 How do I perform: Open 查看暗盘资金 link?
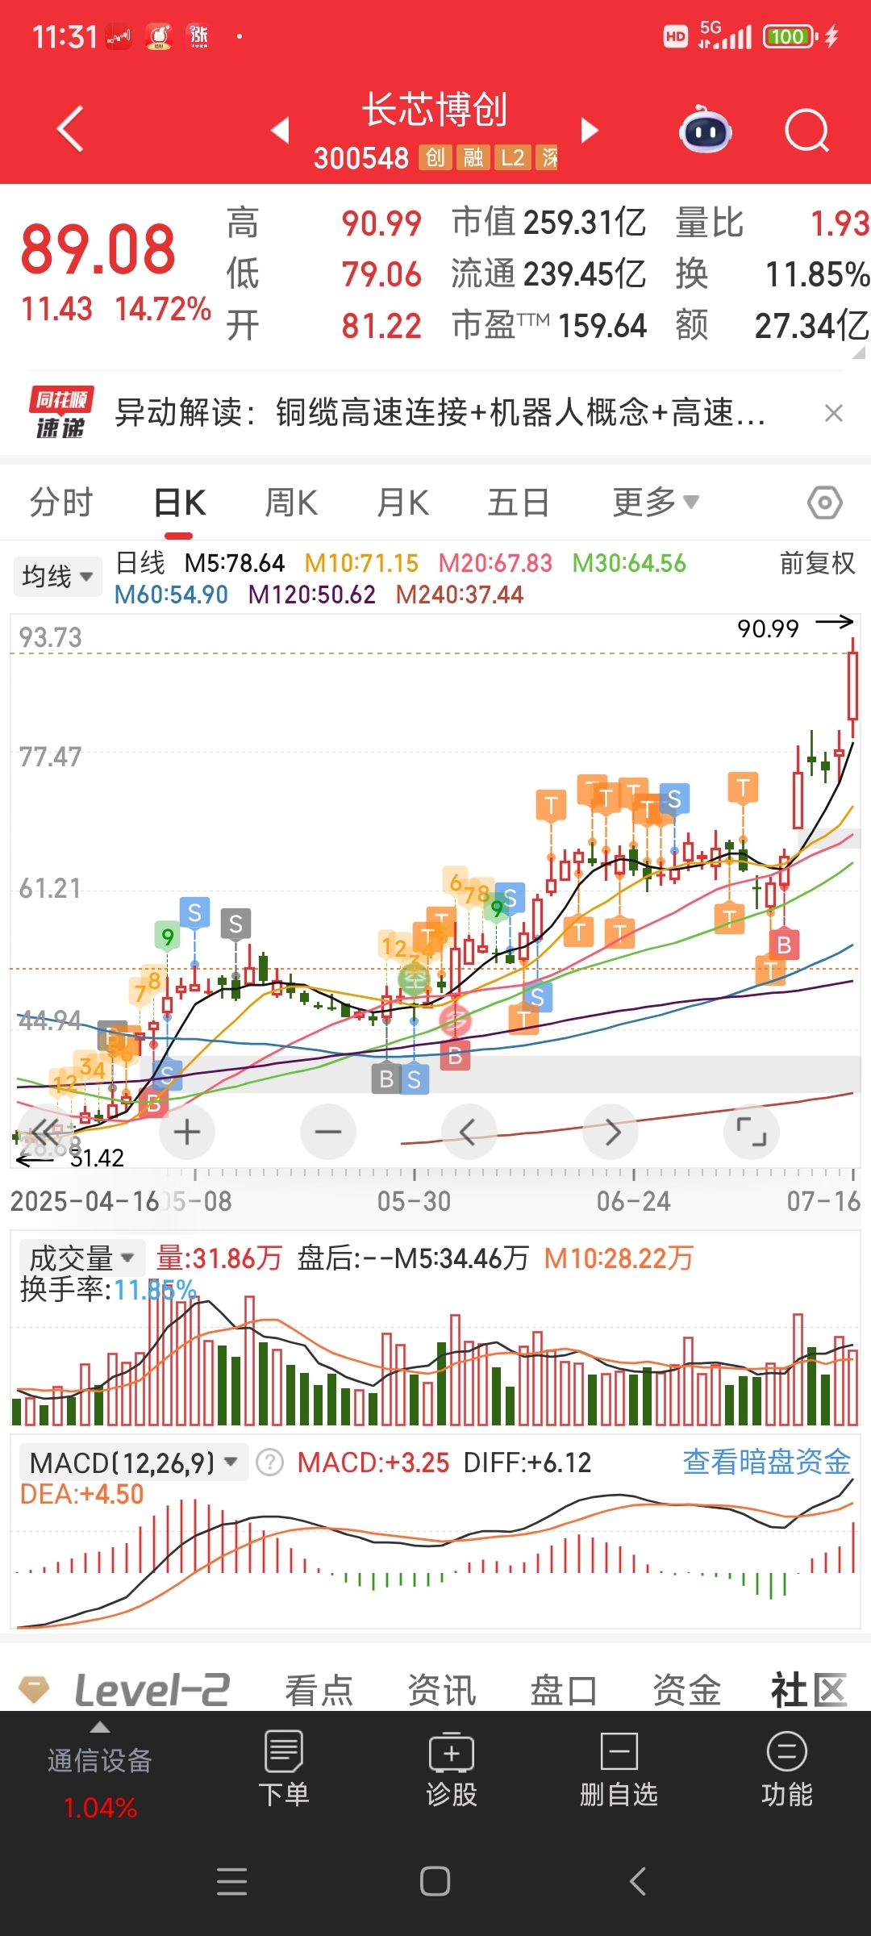[x=767, y=1462]
